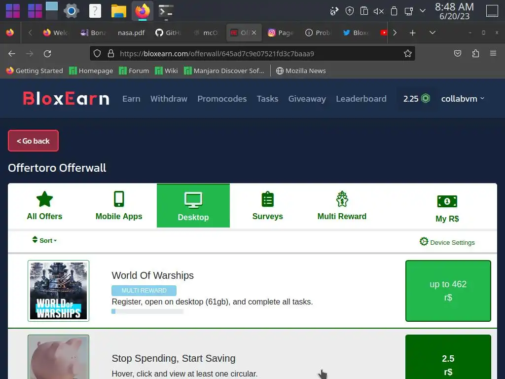Expand the collabvm account dropdown
The height and width of the screenshot is (379, 505).
coord(463,99)
